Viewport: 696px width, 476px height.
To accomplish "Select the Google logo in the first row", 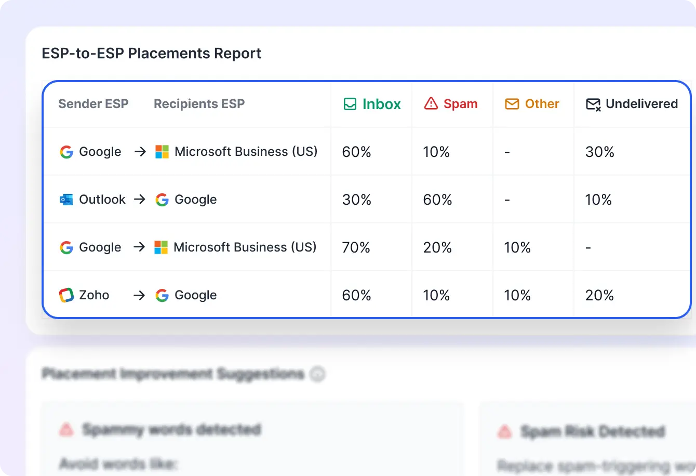I will (x=66, y=152).
